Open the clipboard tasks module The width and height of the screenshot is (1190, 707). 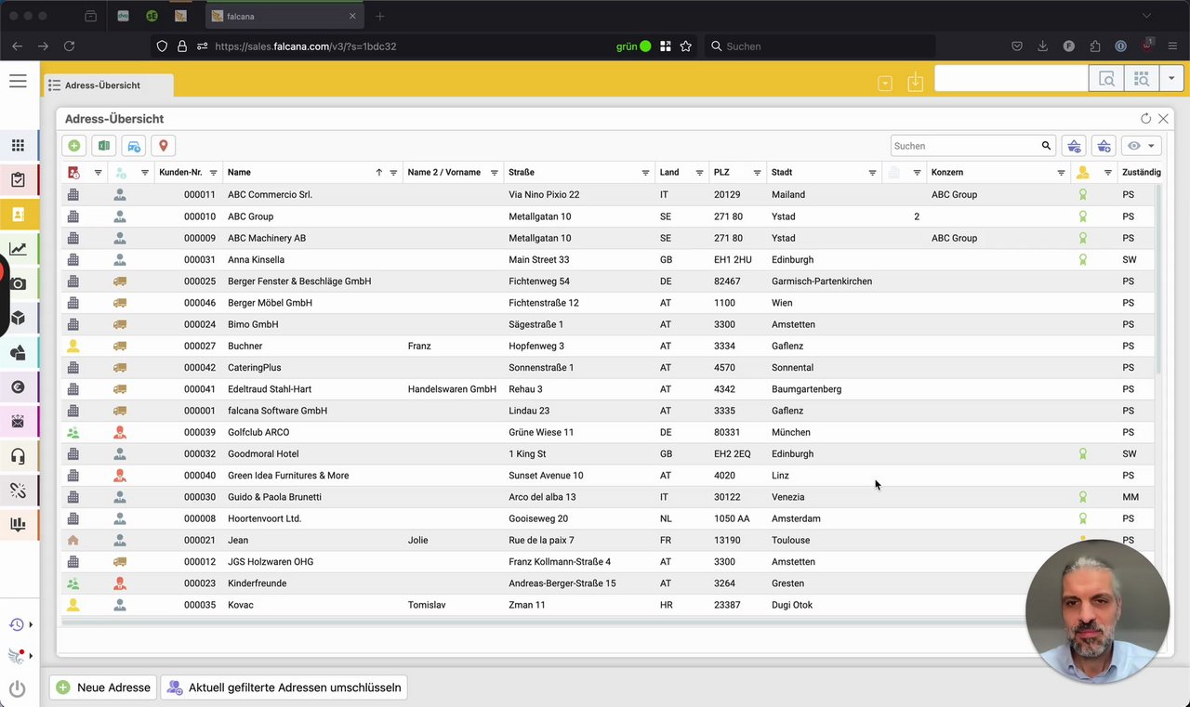point(18,180)
